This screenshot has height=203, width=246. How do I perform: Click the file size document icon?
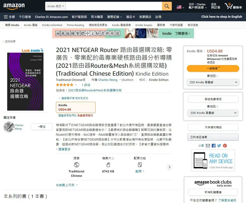click(x=108, y=165)
